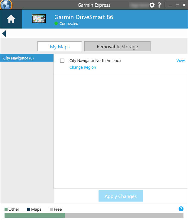Select City Navigator (0) in the sidebar
Screen dimensions: 188x221
(x=27, y=58)
